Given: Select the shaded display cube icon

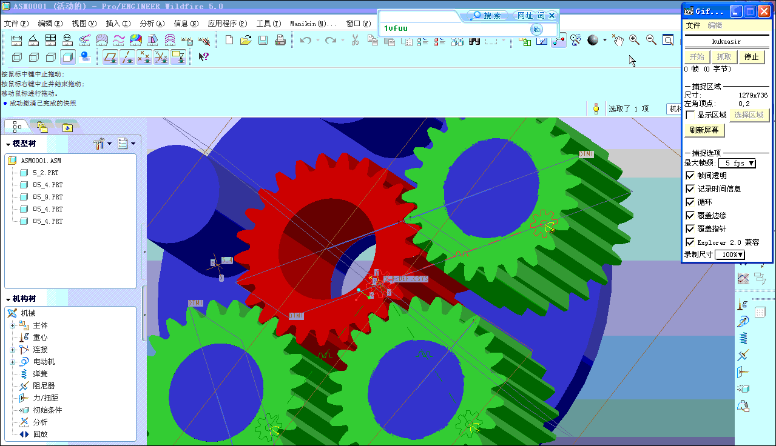Looking at the screenshot, I should coord(68,57).
